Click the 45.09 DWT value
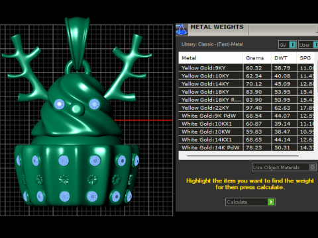Viewport: 318px width, 238px height. 282,84
